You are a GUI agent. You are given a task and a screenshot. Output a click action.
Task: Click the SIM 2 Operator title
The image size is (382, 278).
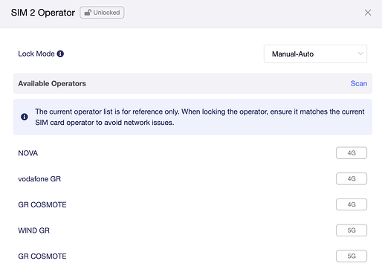coord(42,13)
